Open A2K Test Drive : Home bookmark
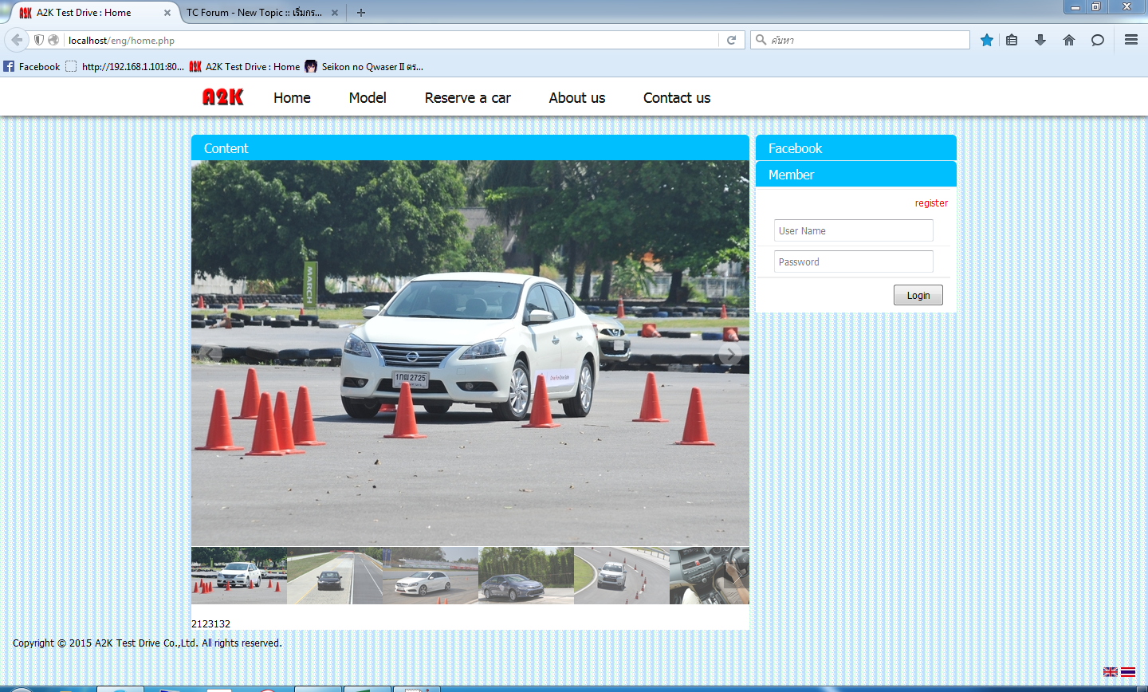Image resolution: width=1148 pixels, height=692 pixels. (245, 67)
